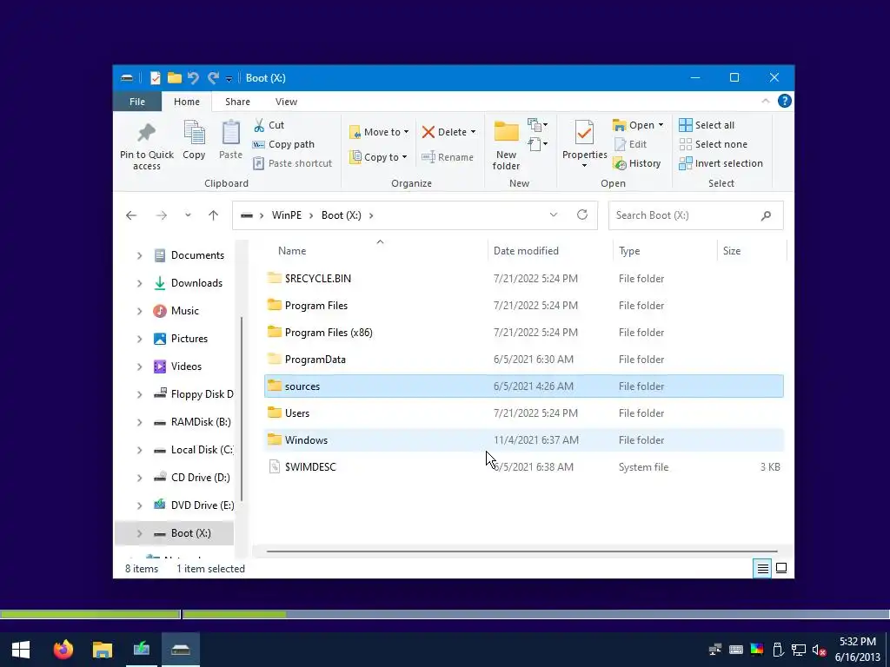Open the Recent locations dropdown arrow
Image resolution: width=890 pixels, height=667 pixels.
click(188, 215)
